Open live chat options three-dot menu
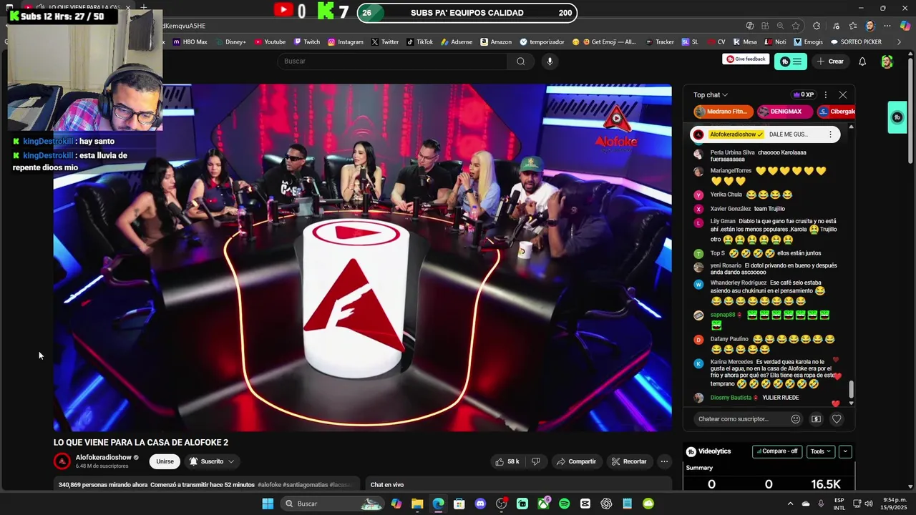The height and width of the screenshot is (515, 916). [x=825, y=94]
